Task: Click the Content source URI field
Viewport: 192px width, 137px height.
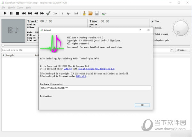Action: (x=20, y=50)
